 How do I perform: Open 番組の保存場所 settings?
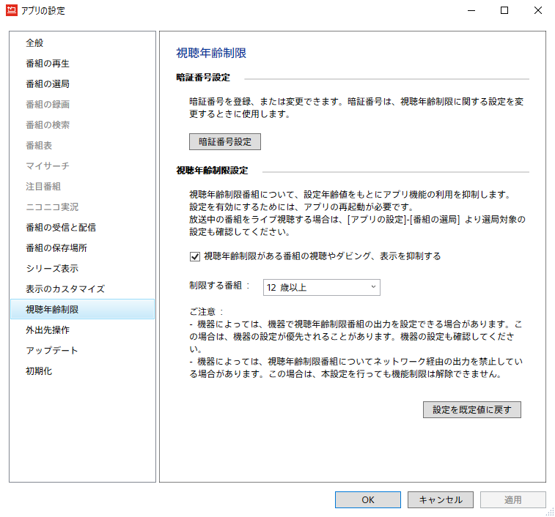[x=56, y=248]
